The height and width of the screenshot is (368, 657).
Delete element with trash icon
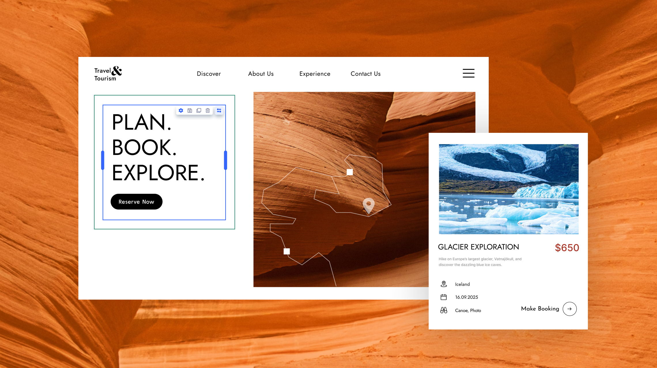[208, 110]
